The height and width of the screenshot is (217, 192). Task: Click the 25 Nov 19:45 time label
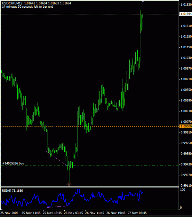[52, 213]
